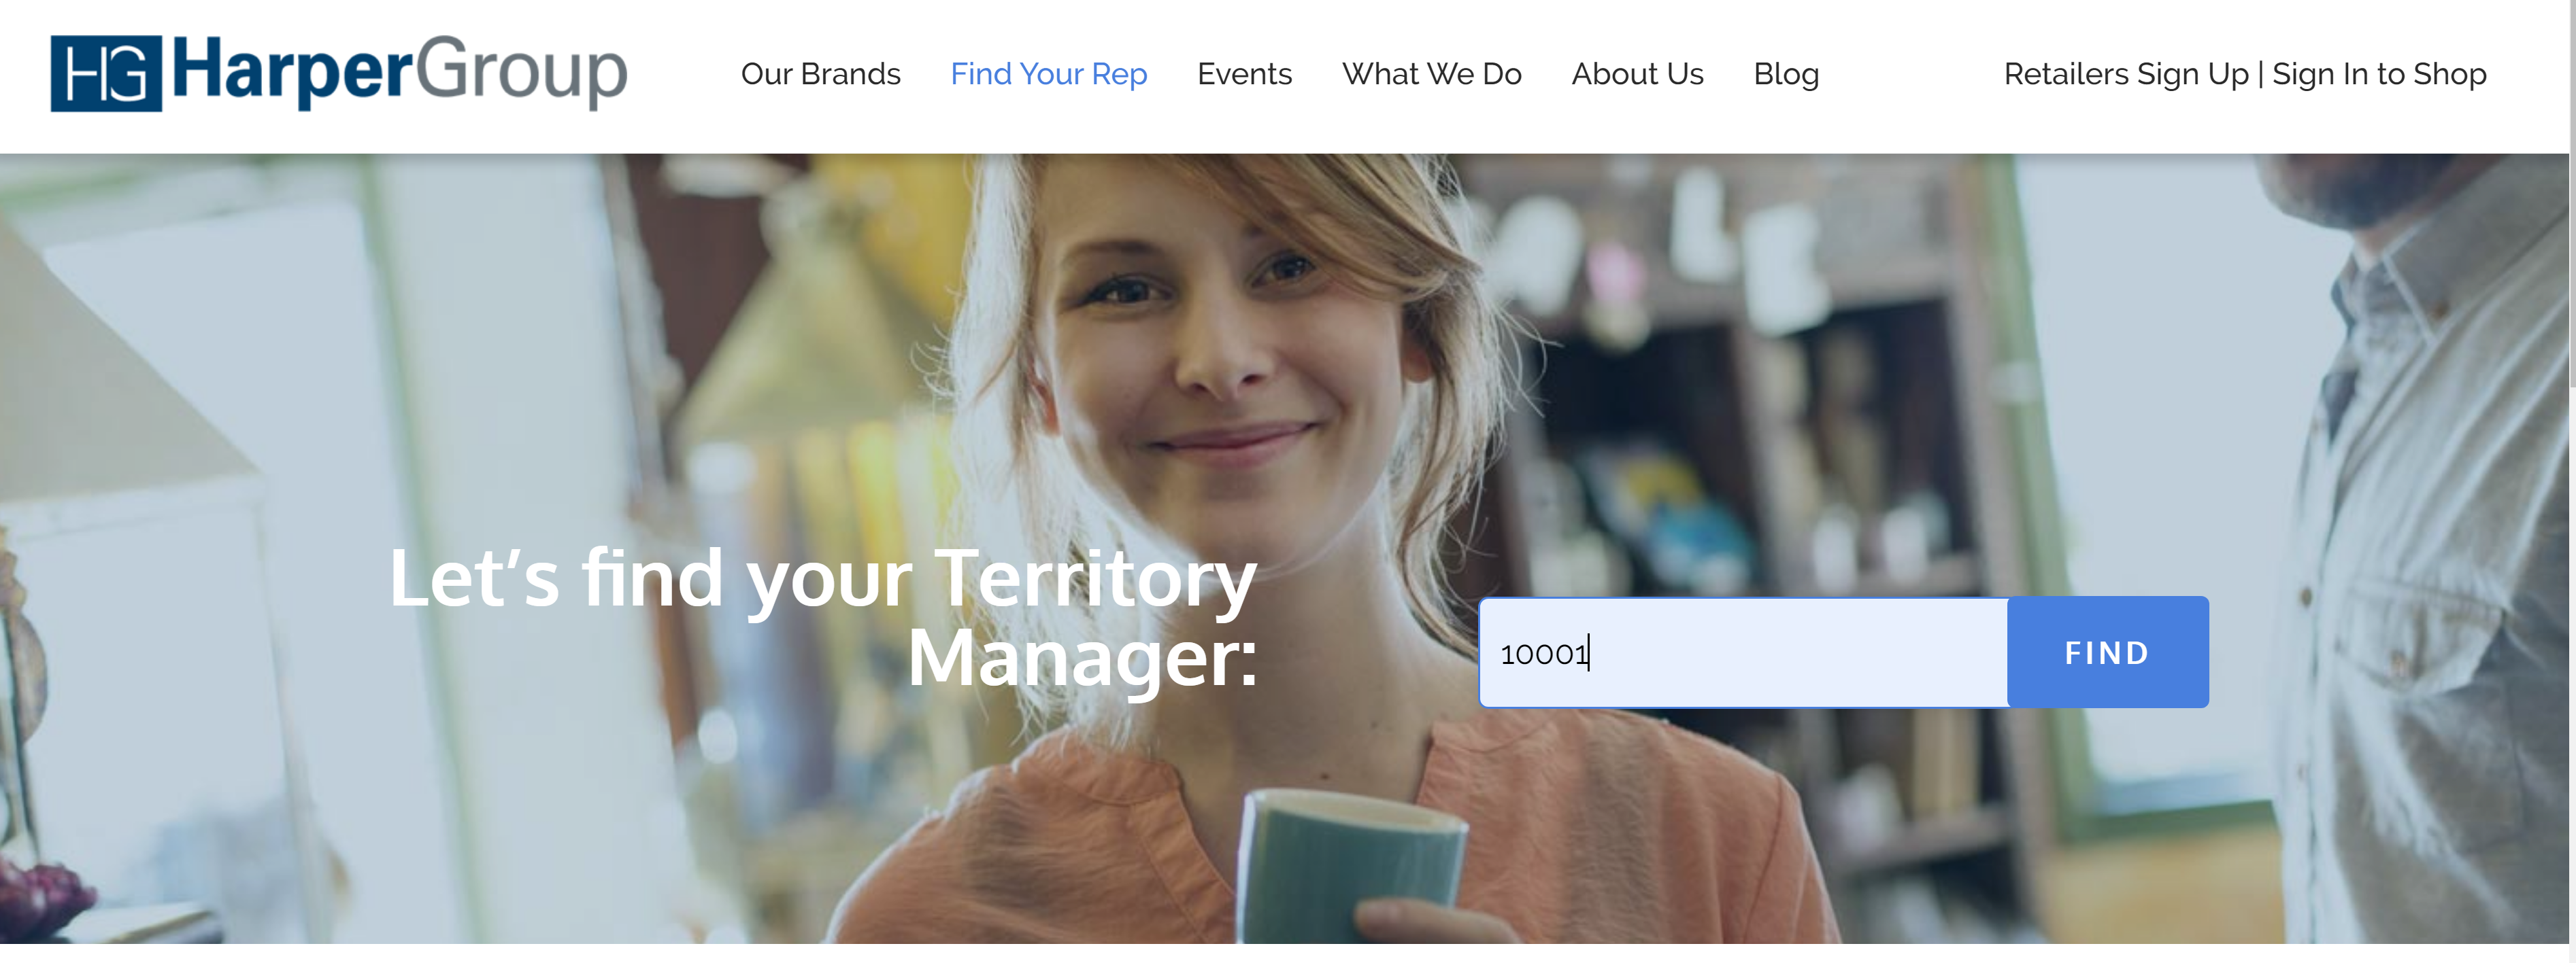
Task: Click the square HG logo icon
Action: [106, 73]
